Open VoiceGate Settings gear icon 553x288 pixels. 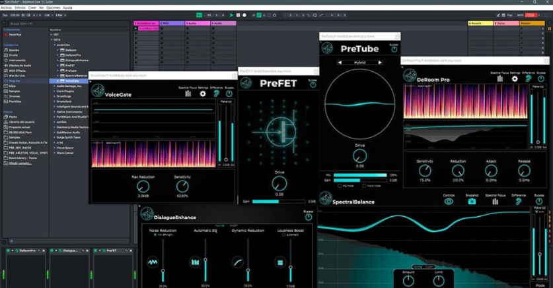tap(203, 94)
